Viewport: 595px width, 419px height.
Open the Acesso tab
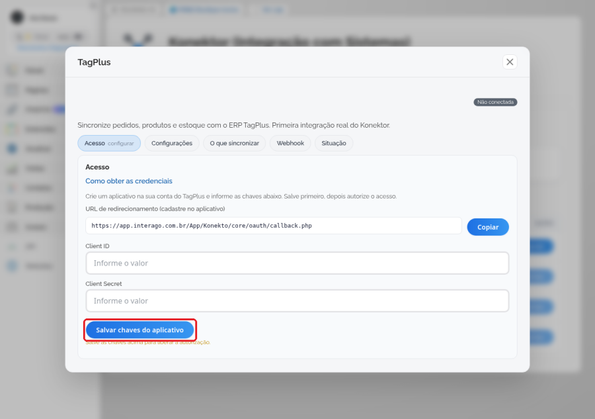[x=109, y=143]
